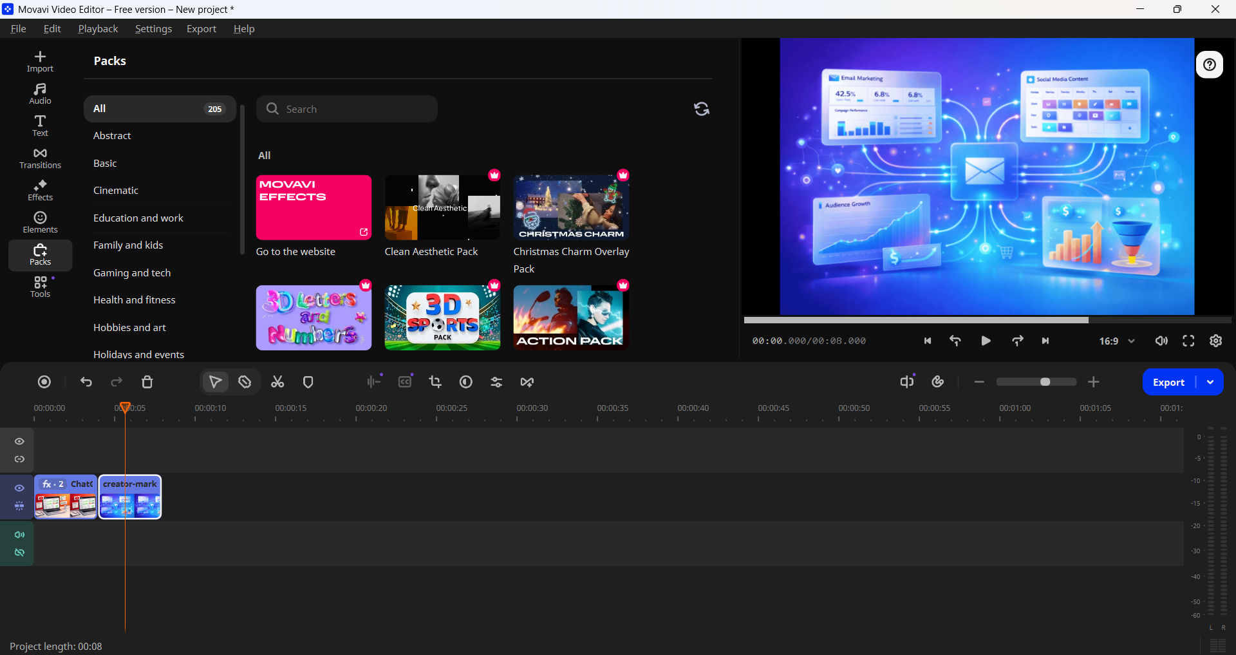Open the Playback menu
This screenshot has width=1236, height=655.
pyautogui.click(x=98, y=28)
